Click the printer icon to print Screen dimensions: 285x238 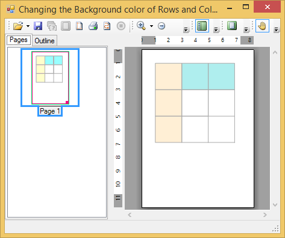pyautogui.click(x=93, y=26)
